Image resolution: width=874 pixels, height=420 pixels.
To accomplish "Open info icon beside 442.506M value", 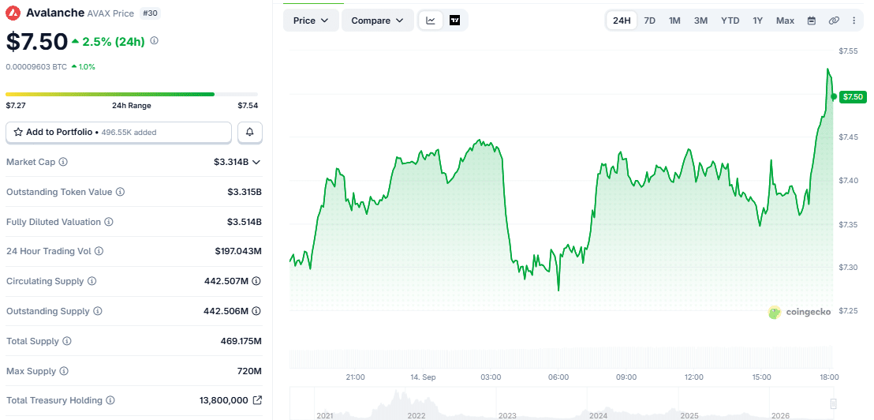I will (x=256, y=311).
